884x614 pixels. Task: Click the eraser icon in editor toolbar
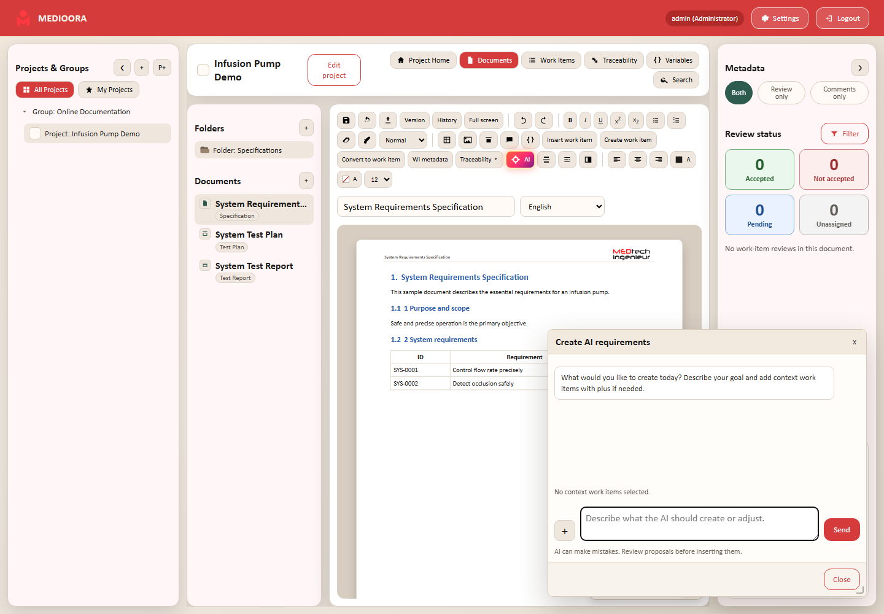click(x=346, y=140)
